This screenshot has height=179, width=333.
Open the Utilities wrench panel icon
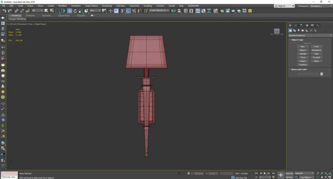click(x=318, y=25)
